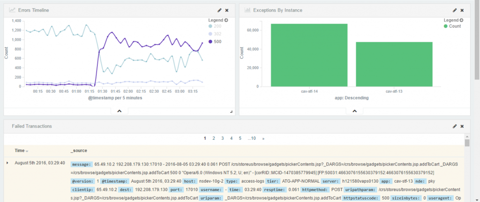Image resolution: width=480 pixels, height=202 pixels.
Task: Jump to page ...10 of results
Action: point(252,138)
